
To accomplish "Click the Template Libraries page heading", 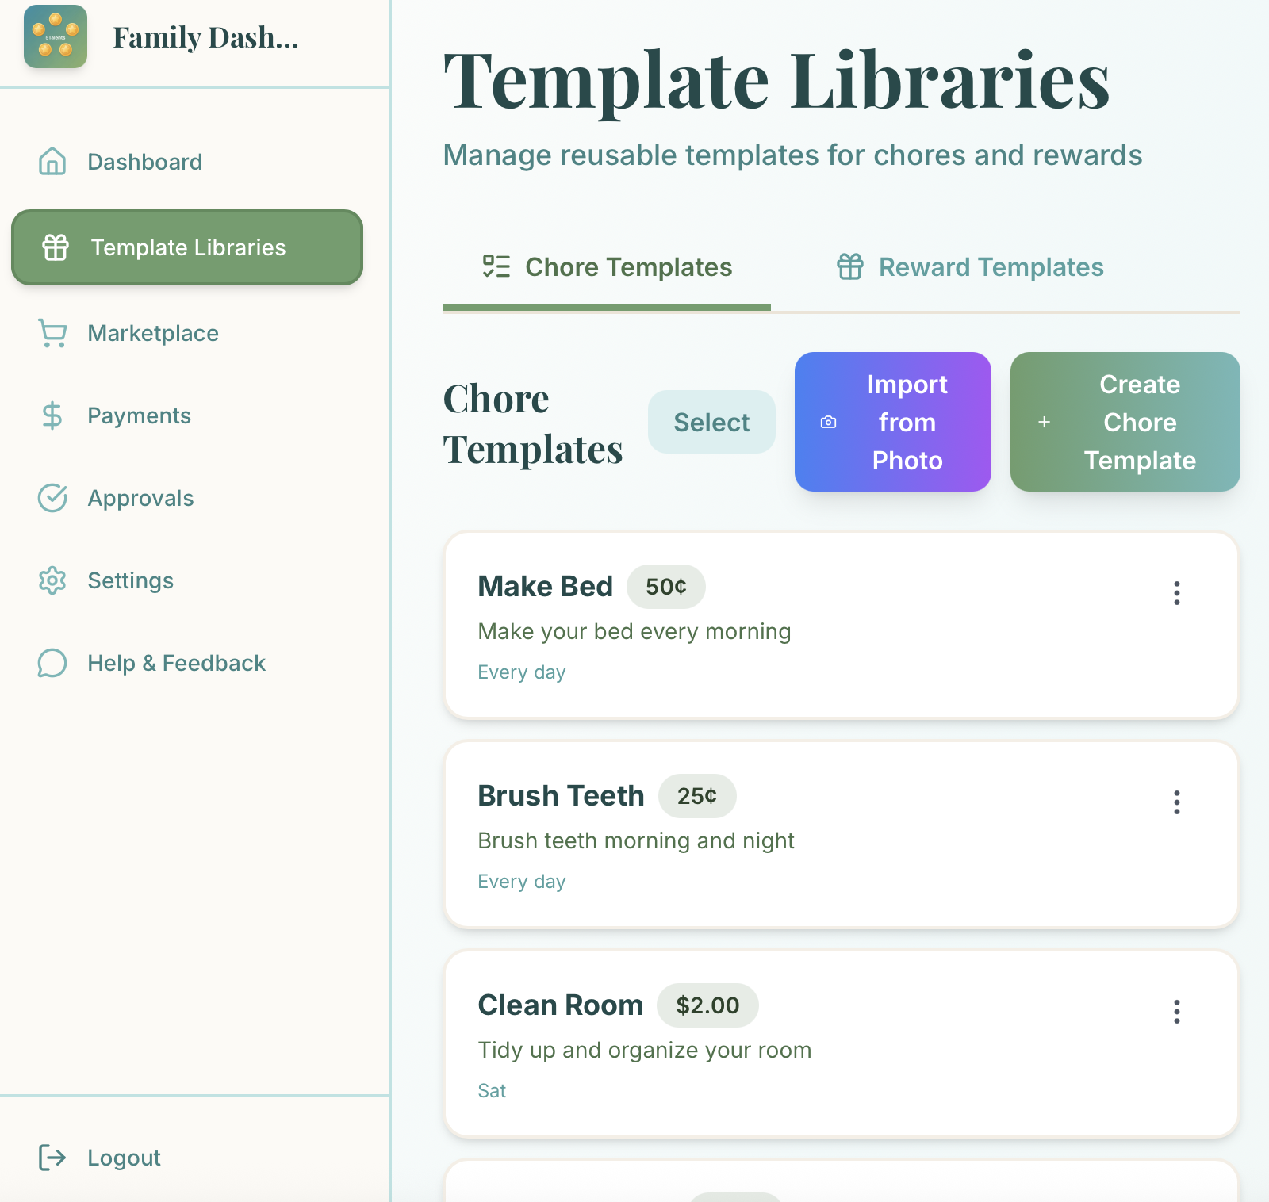I will click(777, 81).
